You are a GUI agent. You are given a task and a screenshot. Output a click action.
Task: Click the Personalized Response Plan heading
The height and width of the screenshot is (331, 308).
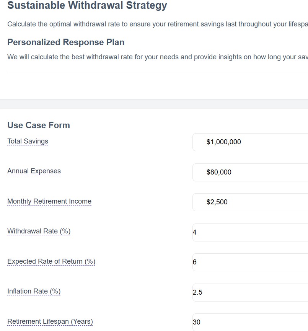65,42
